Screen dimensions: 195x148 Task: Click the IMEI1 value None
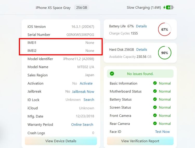(x=90, y=43)
